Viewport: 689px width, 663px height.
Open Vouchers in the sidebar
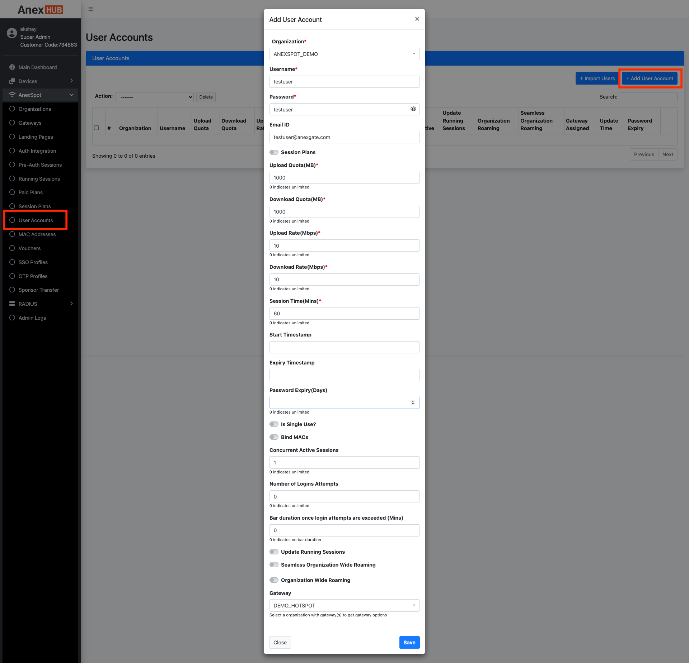[x=29, y=248]
